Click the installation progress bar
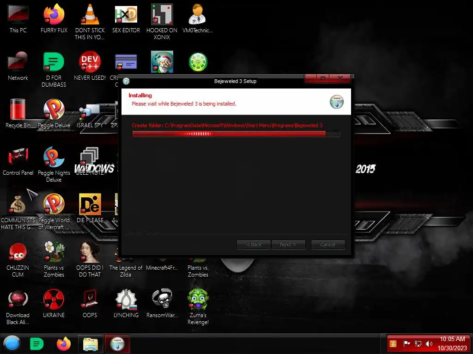This screenshot has height=354, width=473. point(236,134)
